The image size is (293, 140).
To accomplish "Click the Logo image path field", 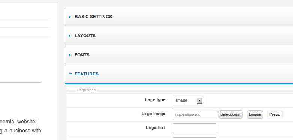I will [x=194, y=114].
